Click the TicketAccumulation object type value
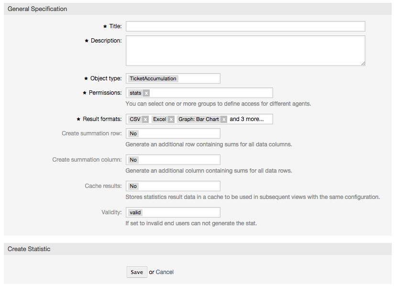Image resolution: width=396 pixels, height=286 pixels. (153, 78)
